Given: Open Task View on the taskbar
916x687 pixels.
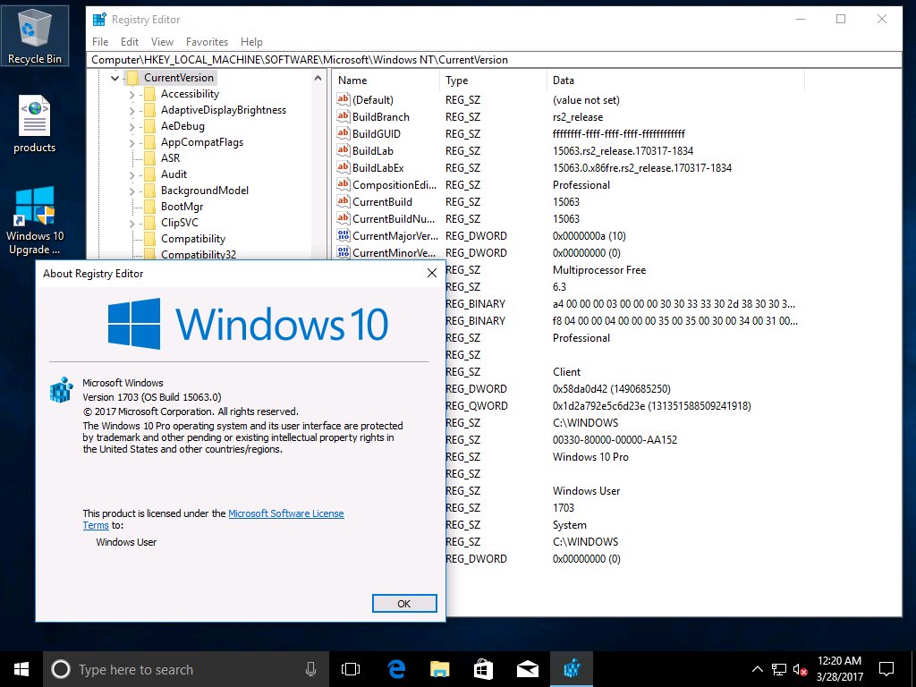Looking at the screenshot, I should [351, 669].
